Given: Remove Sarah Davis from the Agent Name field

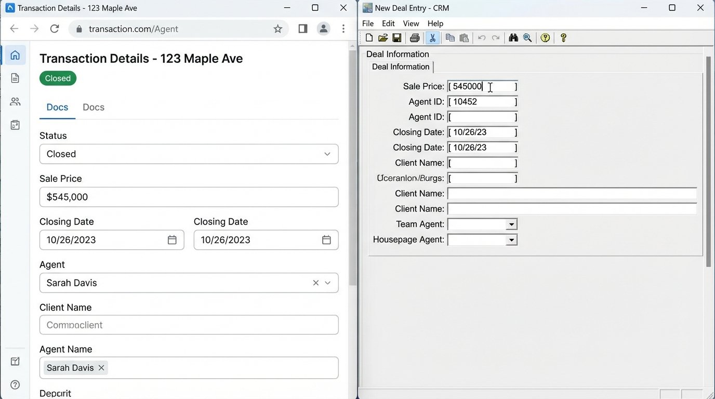Looking at the screenshot, I should tap(102, 367).
